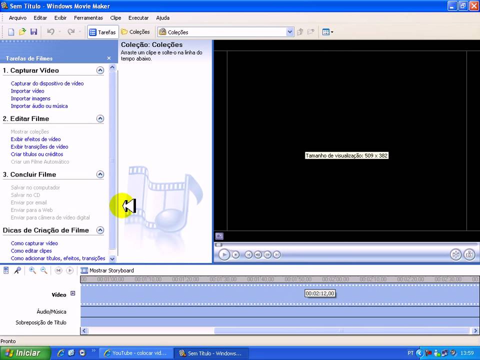Play the timeline from the toolbar
Viewport: 480px width, 360px height.
[x=70, y=270]
